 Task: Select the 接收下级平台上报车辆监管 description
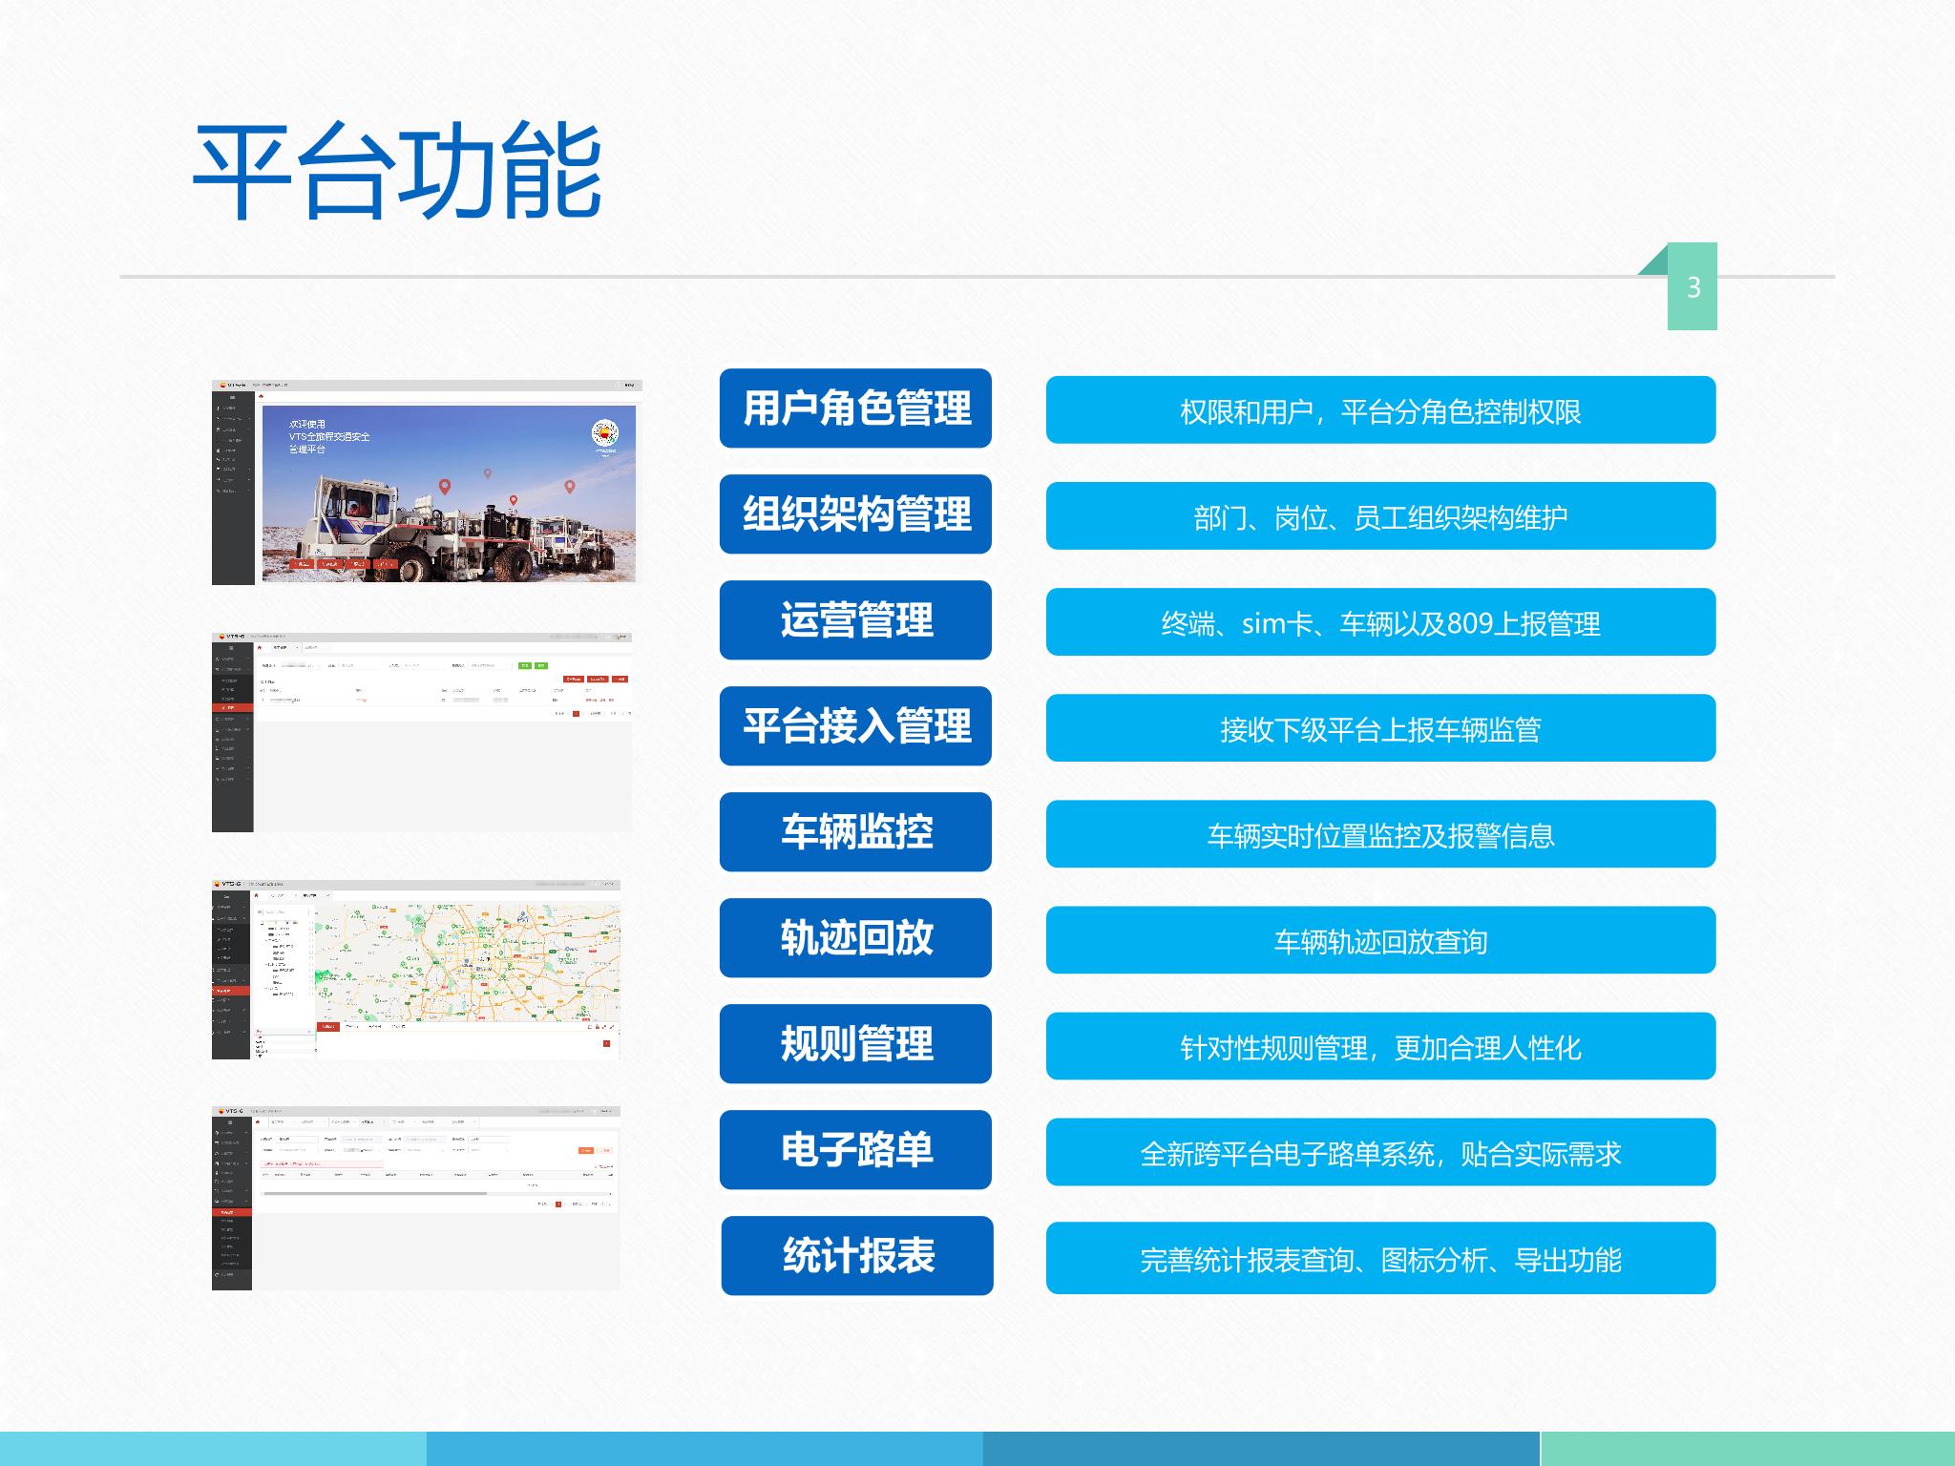[1380, 728]
